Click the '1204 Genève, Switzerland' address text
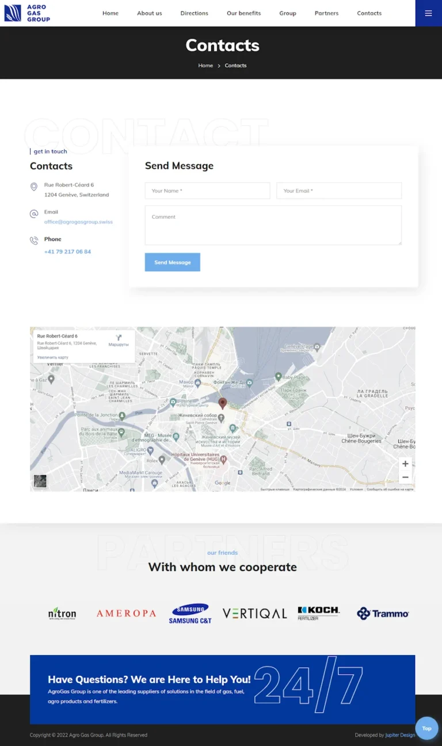 coord(77,195)
